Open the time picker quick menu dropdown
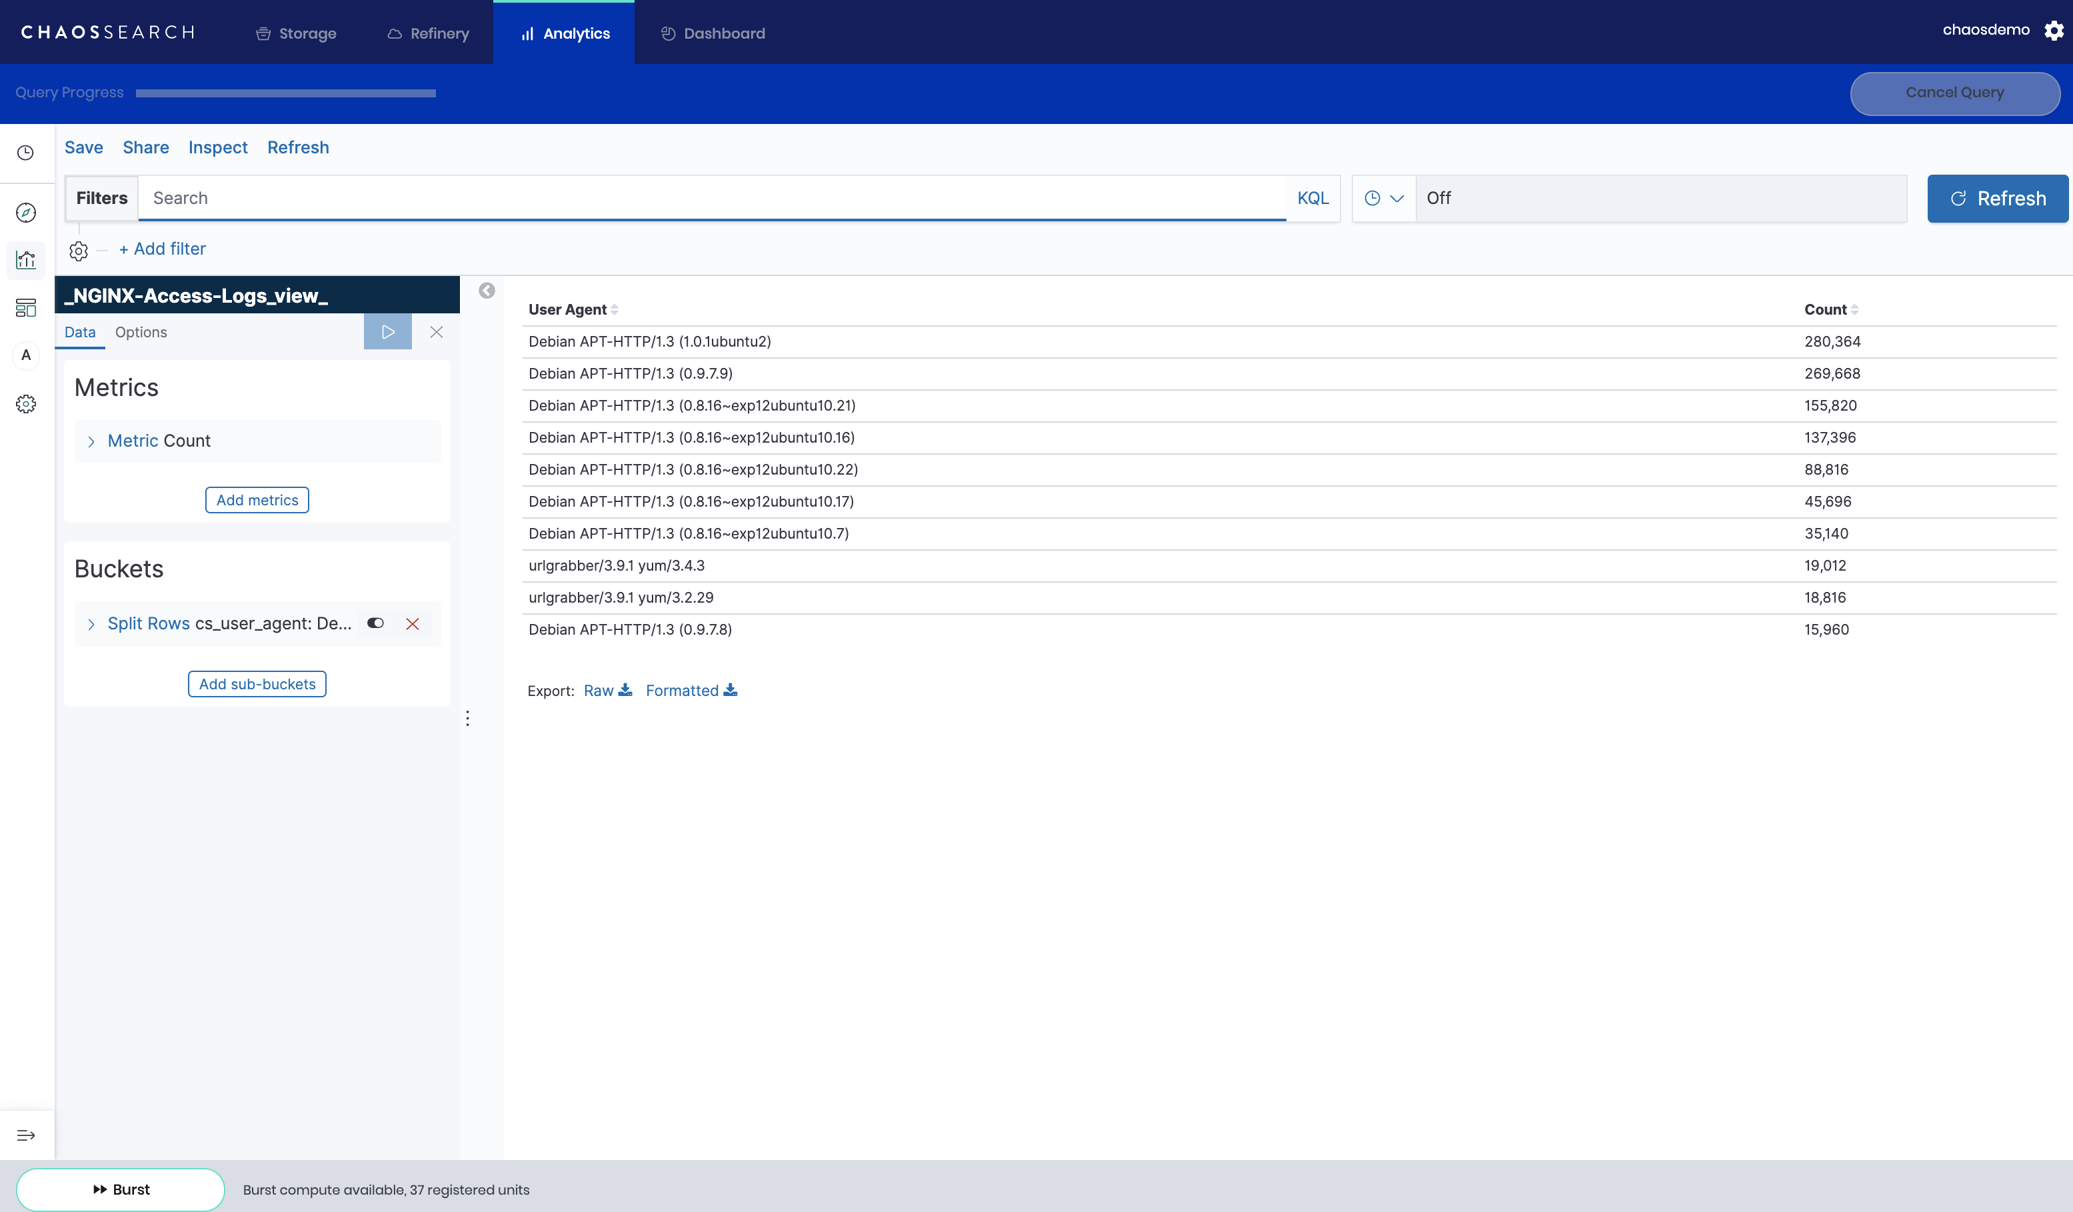 point(1384,198)
